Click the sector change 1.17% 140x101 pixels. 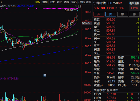coord(134,9)
